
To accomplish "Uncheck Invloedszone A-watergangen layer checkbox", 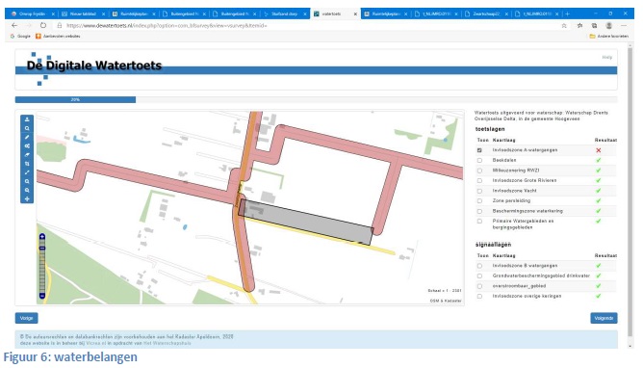I will [479, 150].
